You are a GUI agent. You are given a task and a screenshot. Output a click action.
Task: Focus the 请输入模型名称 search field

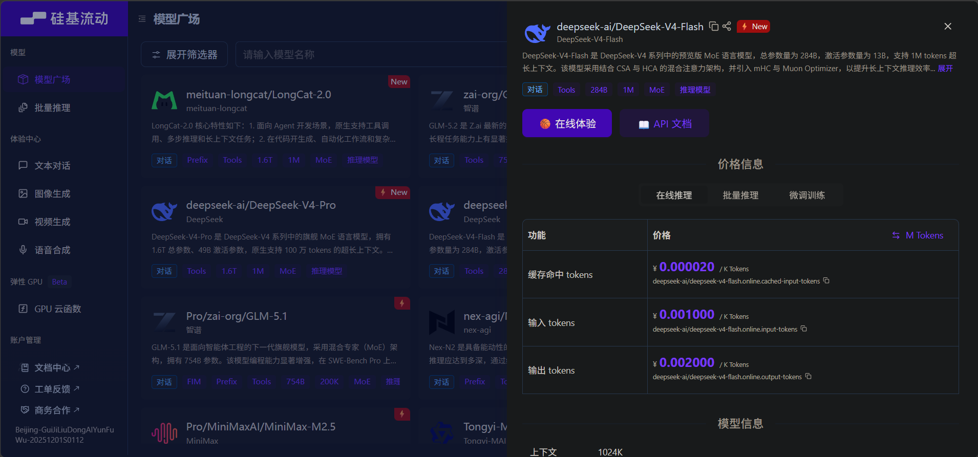(371, 54)
